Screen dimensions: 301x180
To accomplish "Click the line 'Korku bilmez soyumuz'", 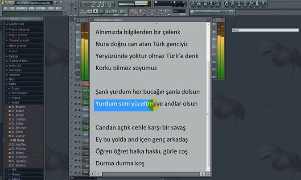I will coord(126,68).
